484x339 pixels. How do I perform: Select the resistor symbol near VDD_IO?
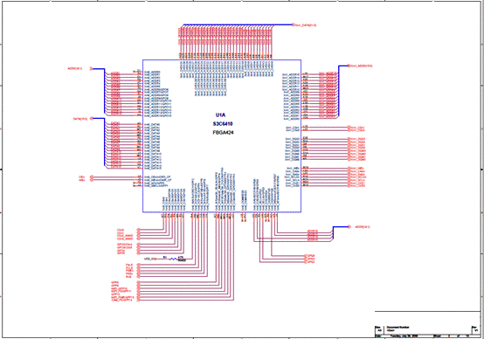tap(174, 259)
